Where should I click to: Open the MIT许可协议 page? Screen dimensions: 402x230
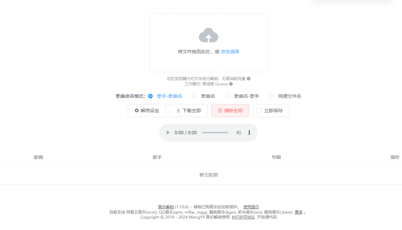pos(243,217)
